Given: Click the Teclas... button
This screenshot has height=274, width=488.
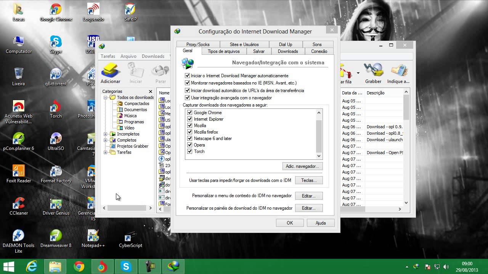Looking at the screenshot, I should (308, 180).
